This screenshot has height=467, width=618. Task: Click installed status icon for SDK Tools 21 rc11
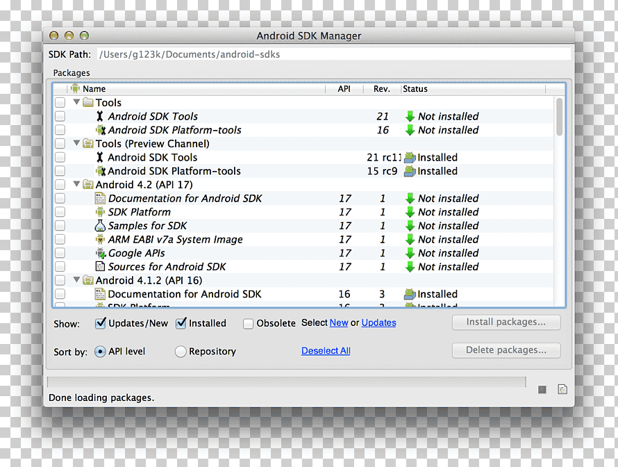(x=410, y=157)
